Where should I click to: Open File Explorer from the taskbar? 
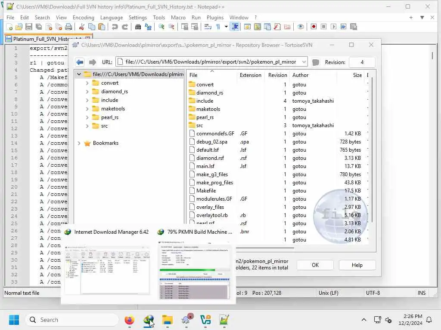point(168,320)
